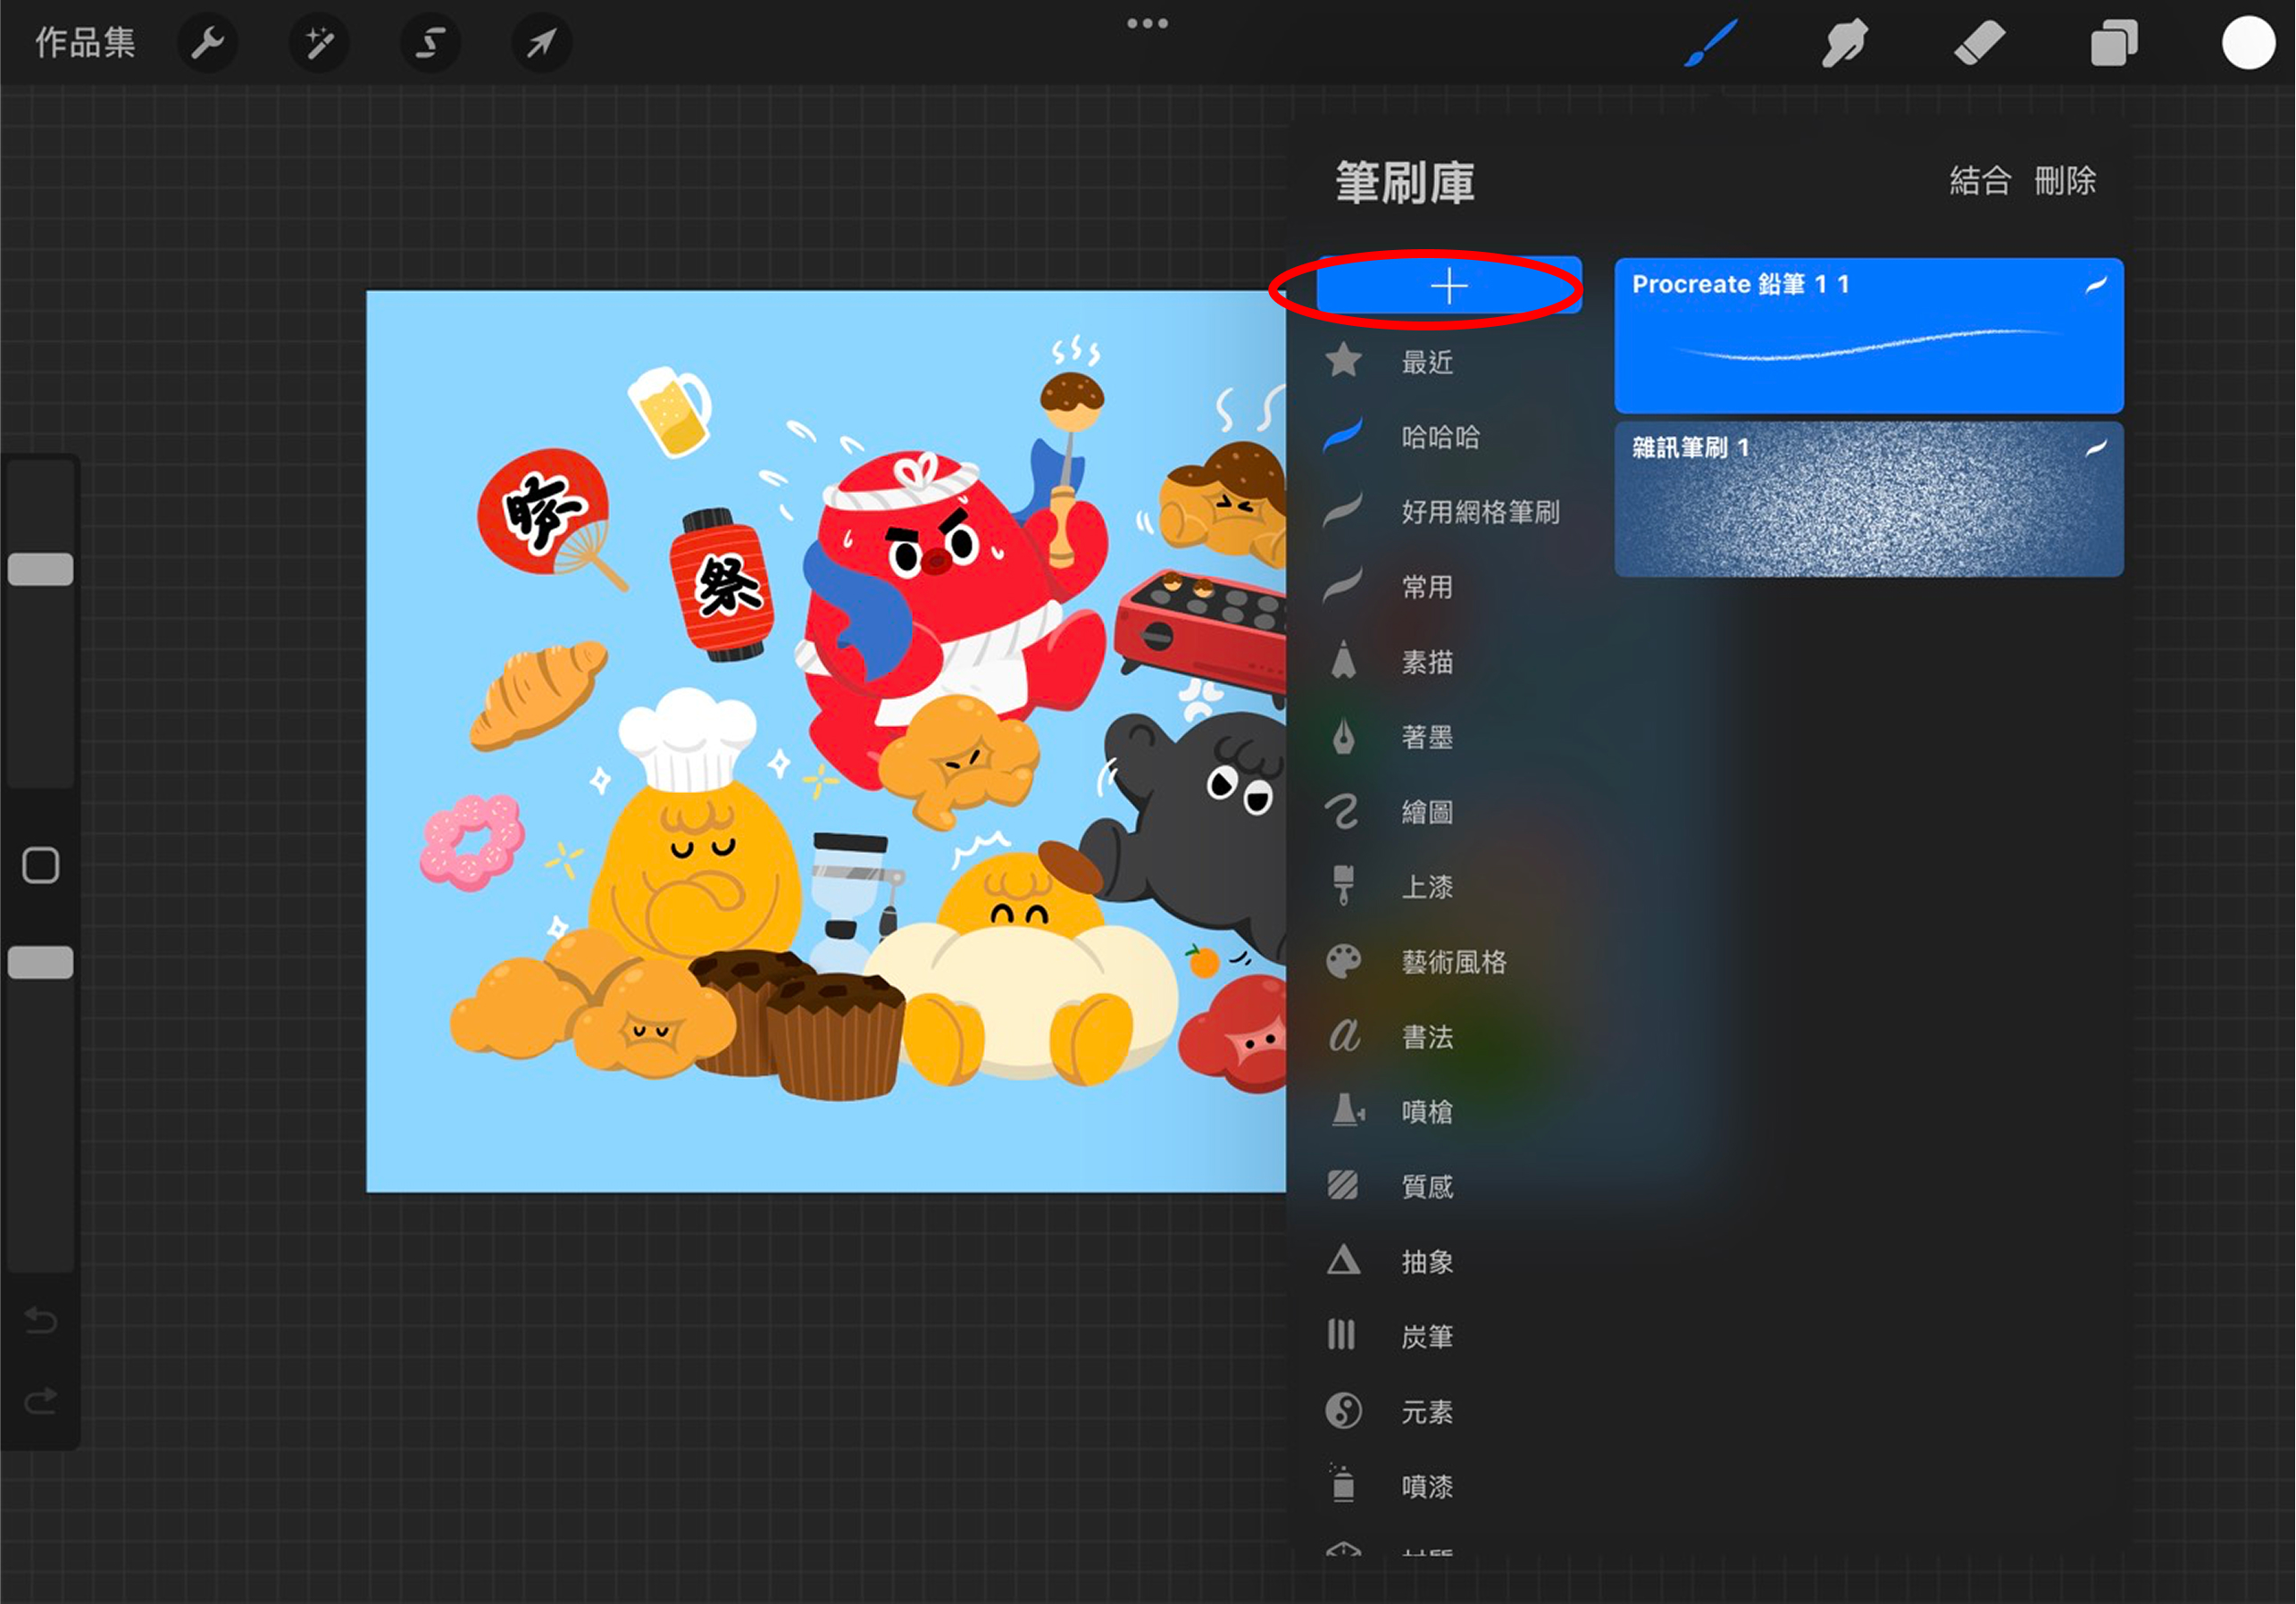Open the Layers panel

click(x=2114, y=43)
